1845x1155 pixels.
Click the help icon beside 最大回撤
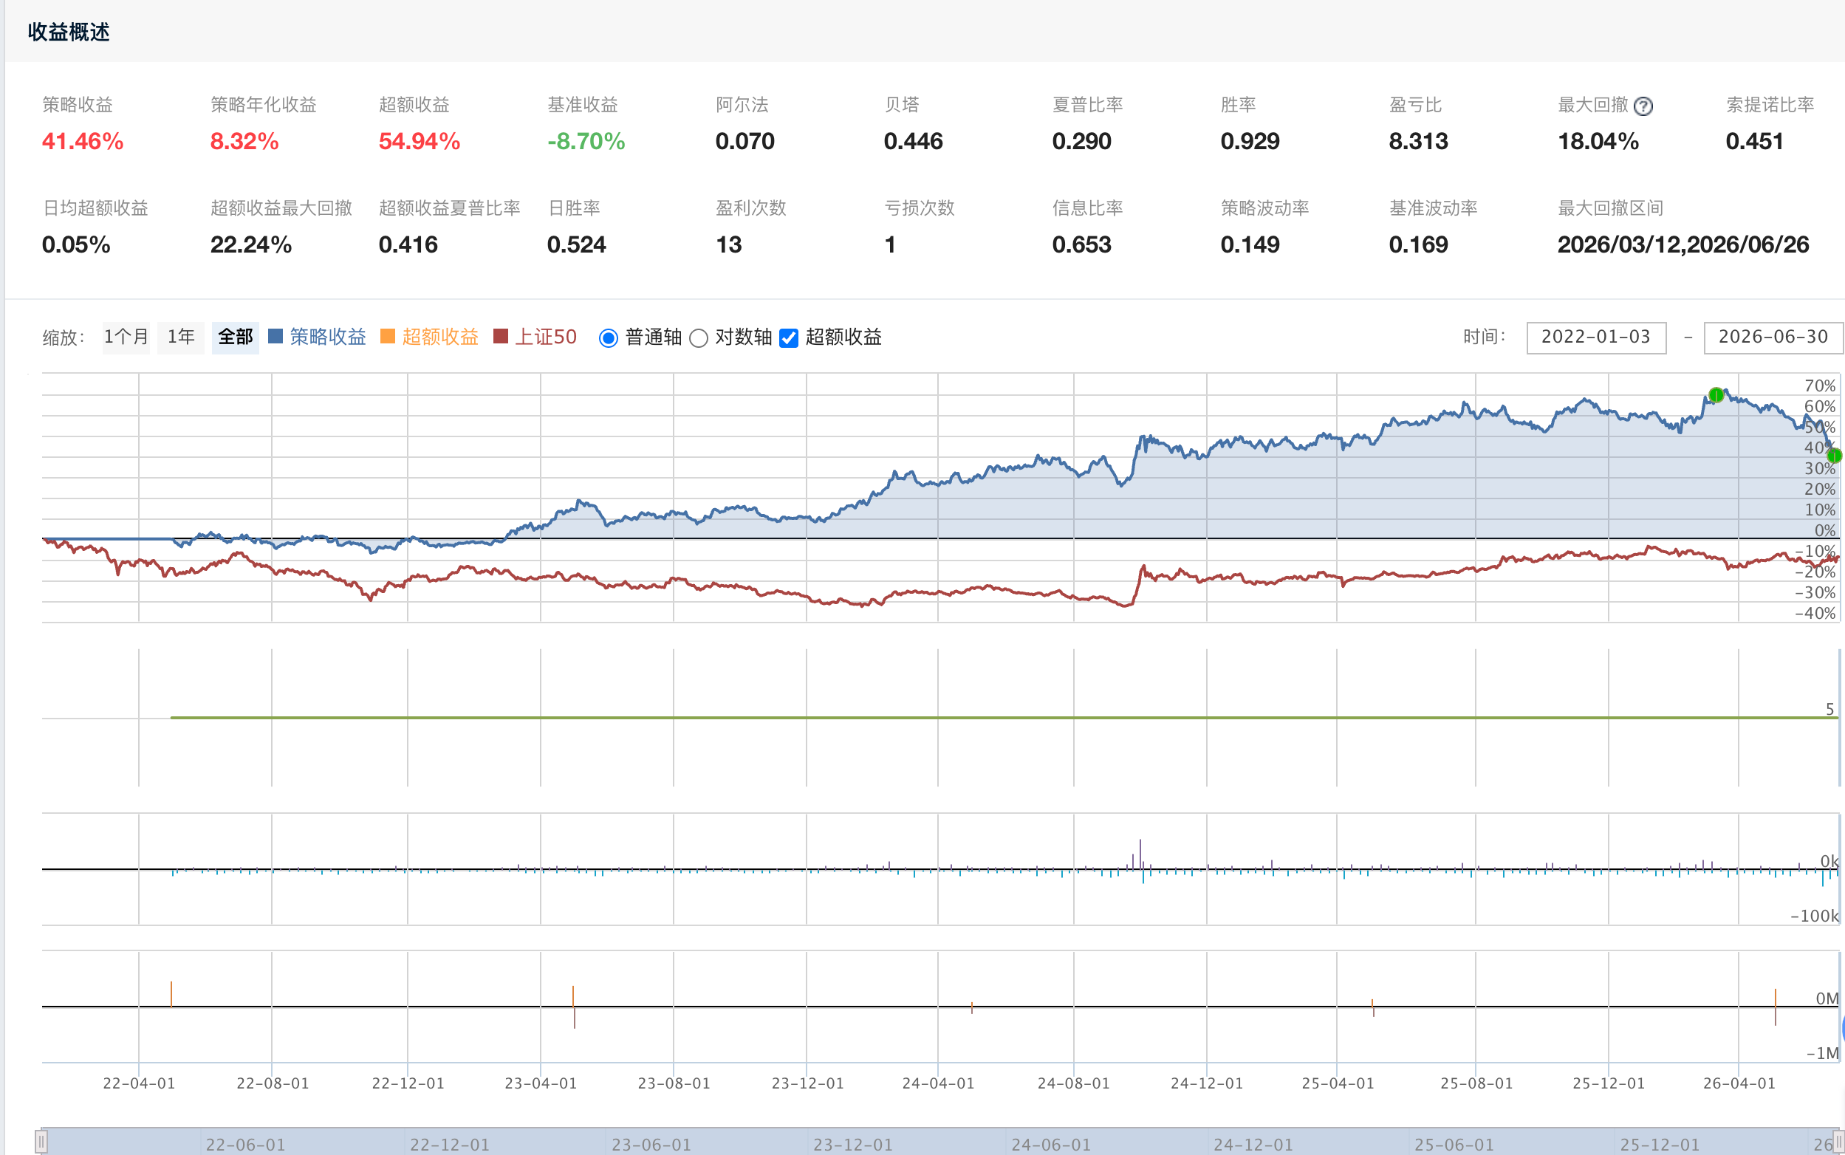coord(1643,106)
